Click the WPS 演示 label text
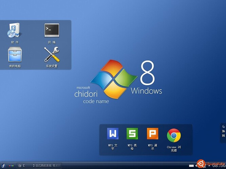 [152, 147]
